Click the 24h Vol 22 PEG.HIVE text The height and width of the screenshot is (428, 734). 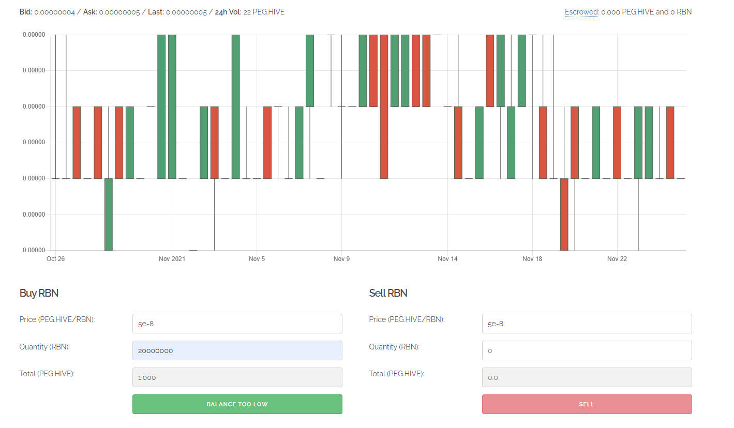click(x=250, y=12)
